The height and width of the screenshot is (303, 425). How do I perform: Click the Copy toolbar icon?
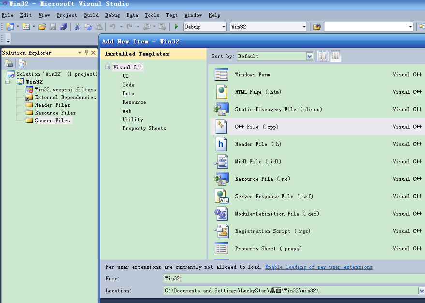point(88,27)
